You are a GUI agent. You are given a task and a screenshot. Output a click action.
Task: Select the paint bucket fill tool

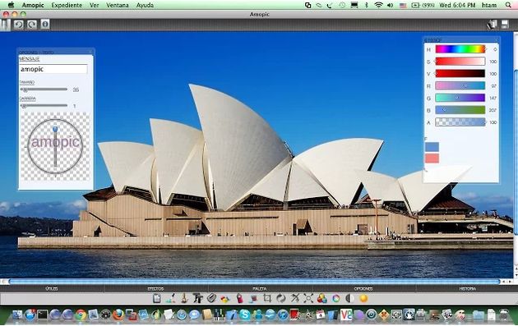pos(253,298)
